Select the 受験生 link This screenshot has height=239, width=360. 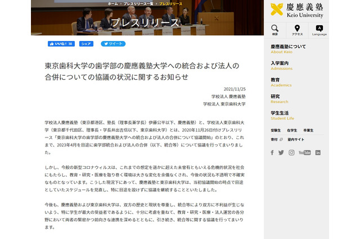coord(276,130)
